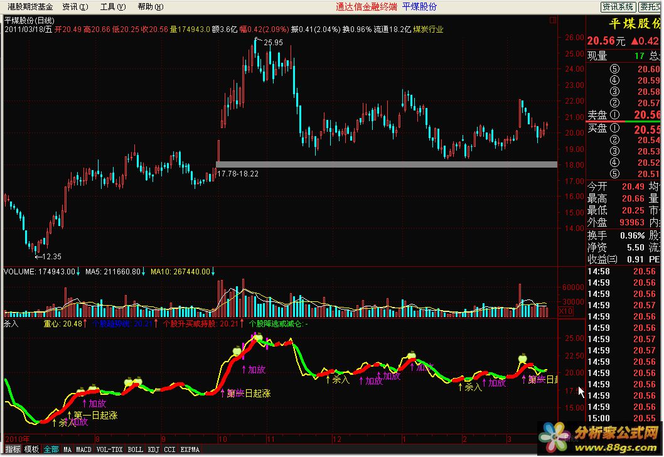The height and width of the screenshot is (457, 664).
Task: Switch to the 指标 tab
Action: [13, 449]
